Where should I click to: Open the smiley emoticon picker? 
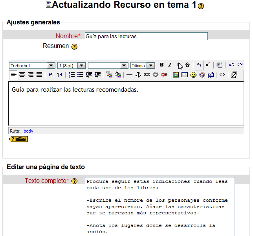pos(193,75)
